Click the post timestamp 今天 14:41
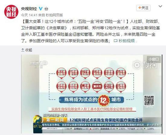The image size is (166, 135). click(x=29, y=15)
